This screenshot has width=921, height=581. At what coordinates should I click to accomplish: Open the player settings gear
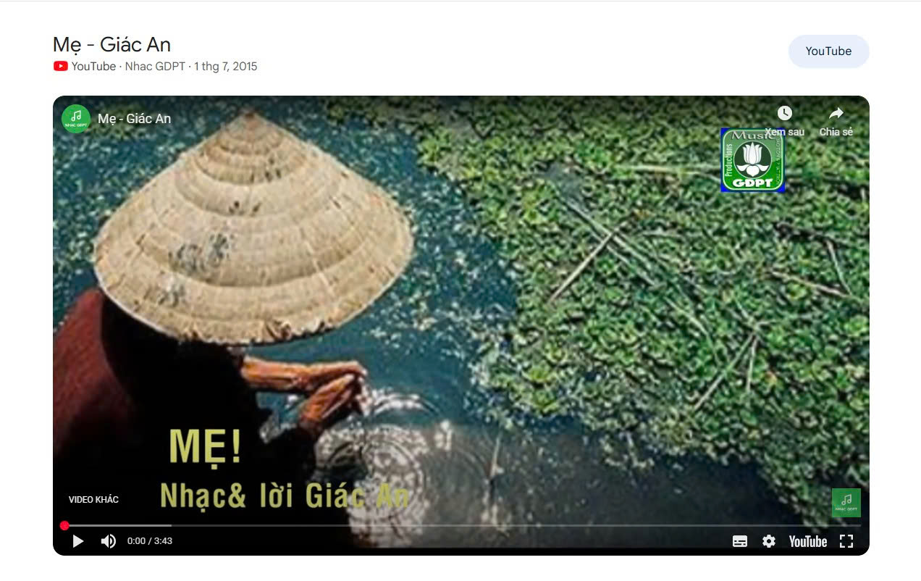point(769,541)
